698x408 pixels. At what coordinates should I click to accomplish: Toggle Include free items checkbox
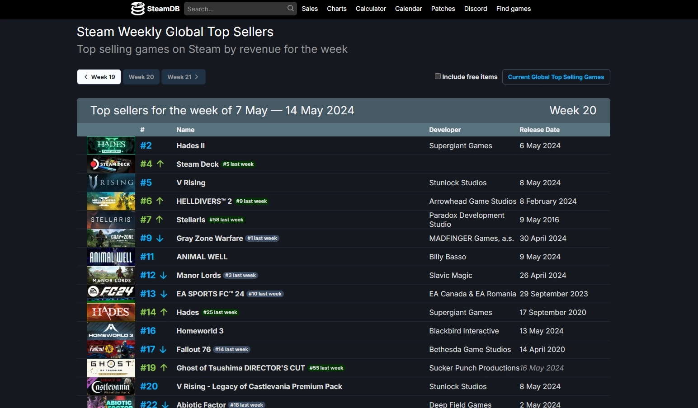(438, 76)
